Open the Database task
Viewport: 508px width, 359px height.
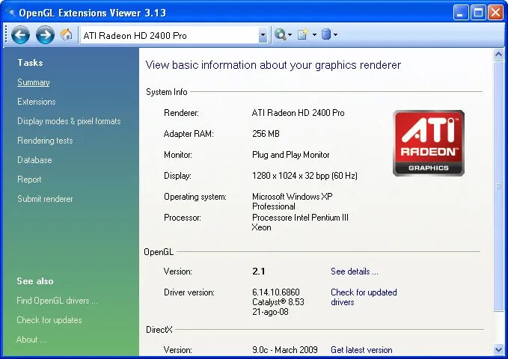pos(34,160)
